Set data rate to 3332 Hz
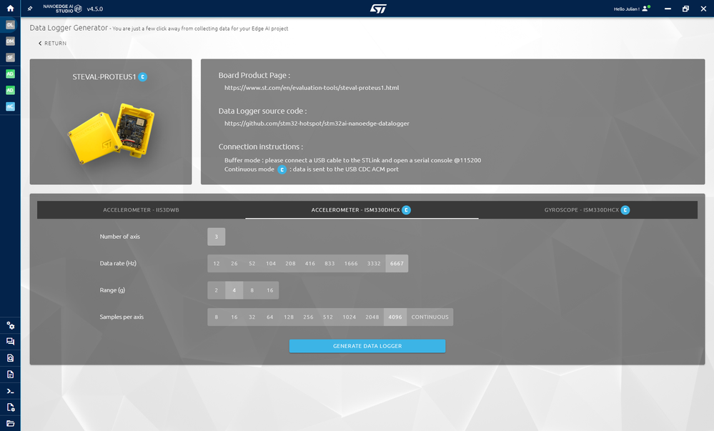Screen dimensions: 714x431 (374, 263)
